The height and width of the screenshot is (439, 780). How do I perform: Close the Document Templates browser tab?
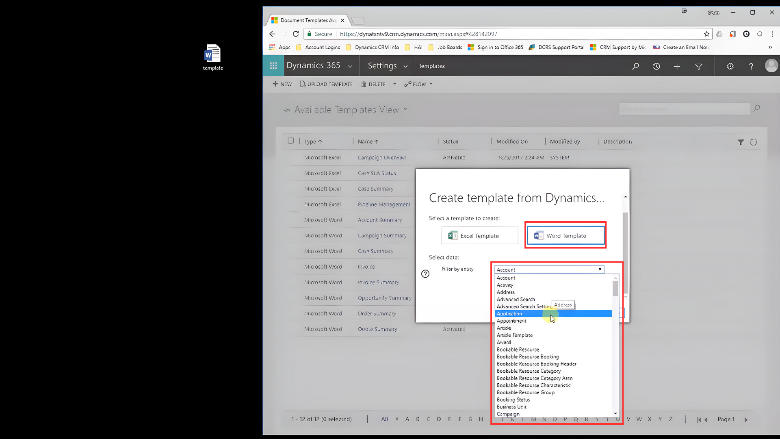point(342,20)
